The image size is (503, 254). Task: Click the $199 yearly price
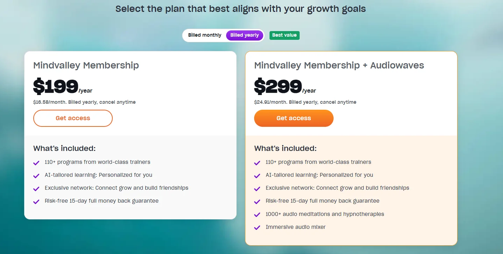(x=55, y=85)
